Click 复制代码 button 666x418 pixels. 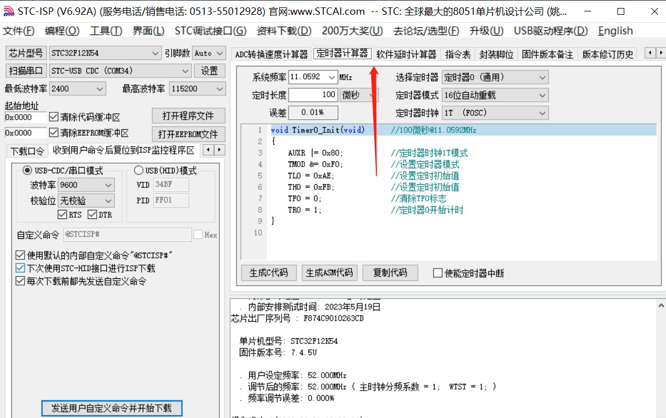[390, 273]
